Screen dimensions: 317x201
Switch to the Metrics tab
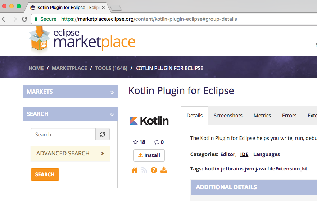(x=262, y=116)
